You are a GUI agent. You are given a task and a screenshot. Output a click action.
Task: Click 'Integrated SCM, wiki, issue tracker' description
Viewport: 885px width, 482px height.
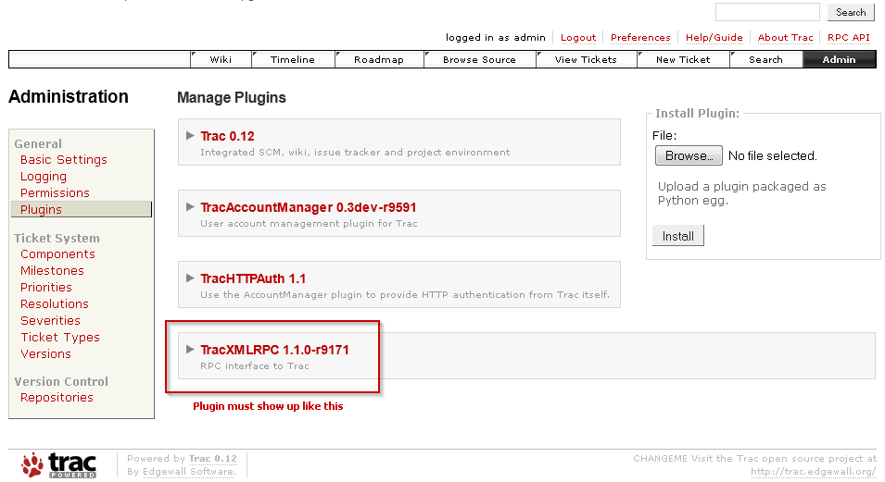tap(355, 153)
